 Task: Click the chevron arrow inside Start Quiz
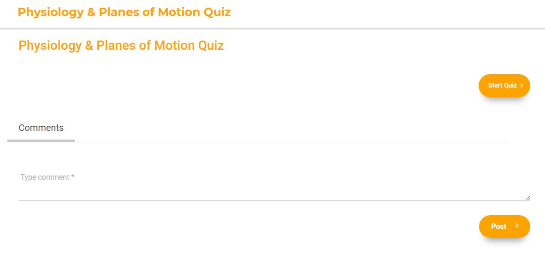tap(521, 86)
